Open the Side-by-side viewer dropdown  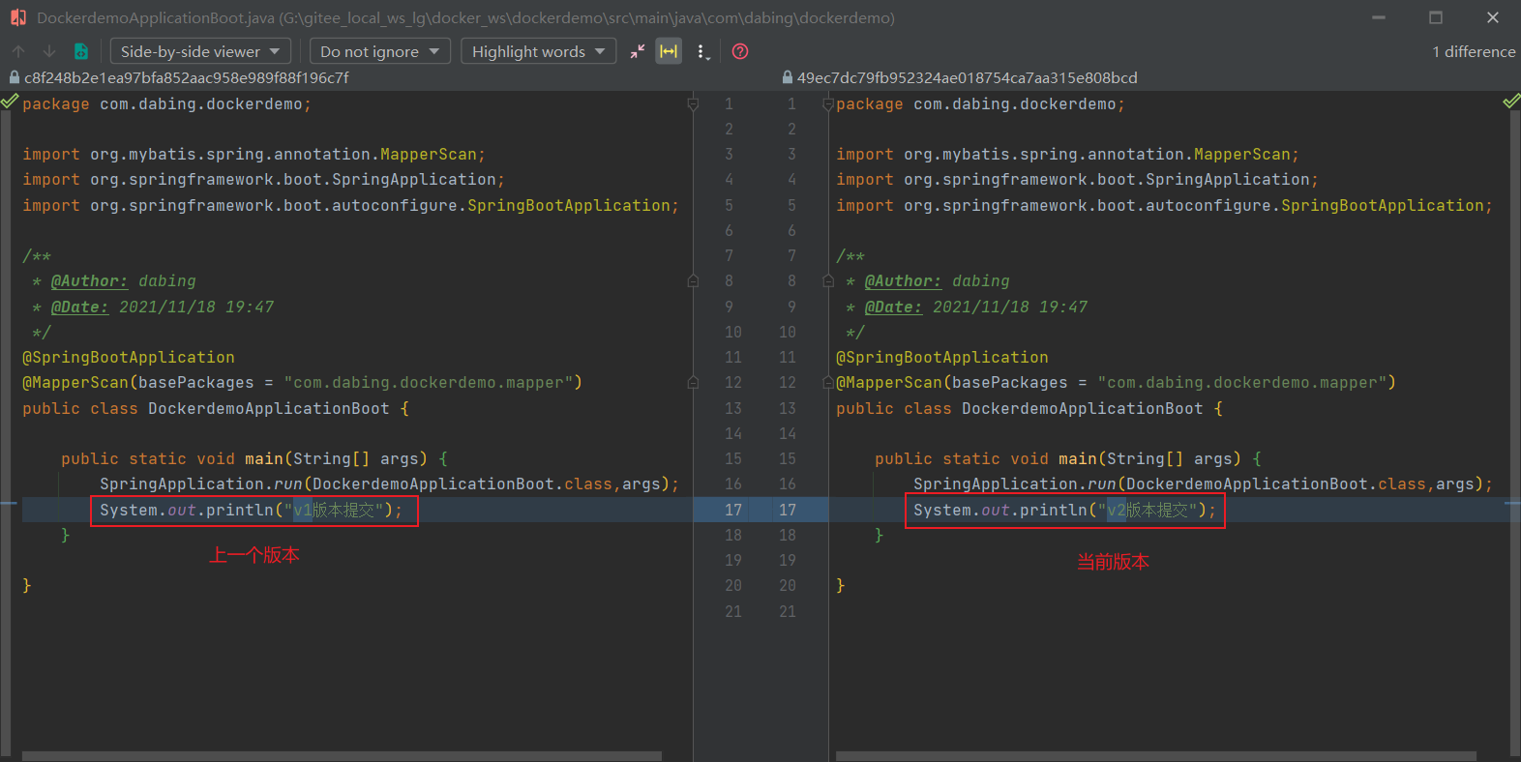tap(200, 51)
